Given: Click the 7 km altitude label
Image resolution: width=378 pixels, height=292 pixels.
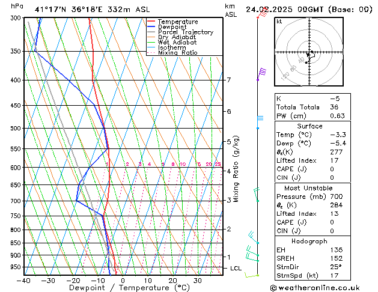Looking at the screenshot, I should tap(229, 80).
